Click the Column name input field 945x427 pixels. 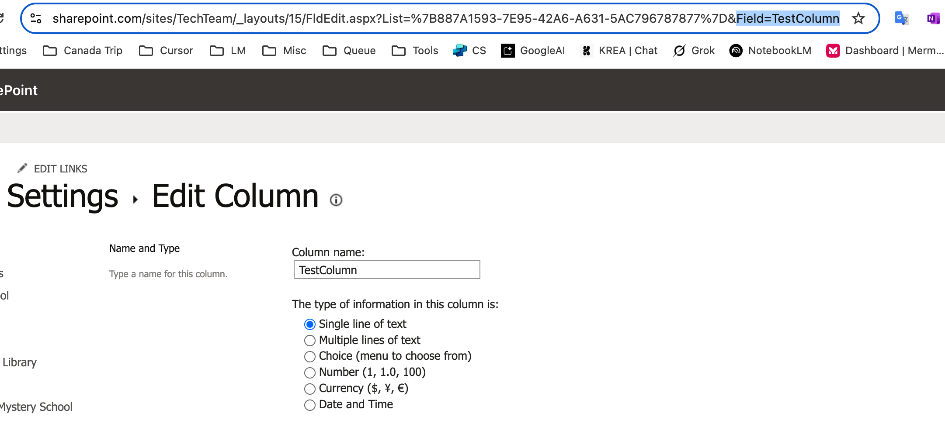(387, 270)
